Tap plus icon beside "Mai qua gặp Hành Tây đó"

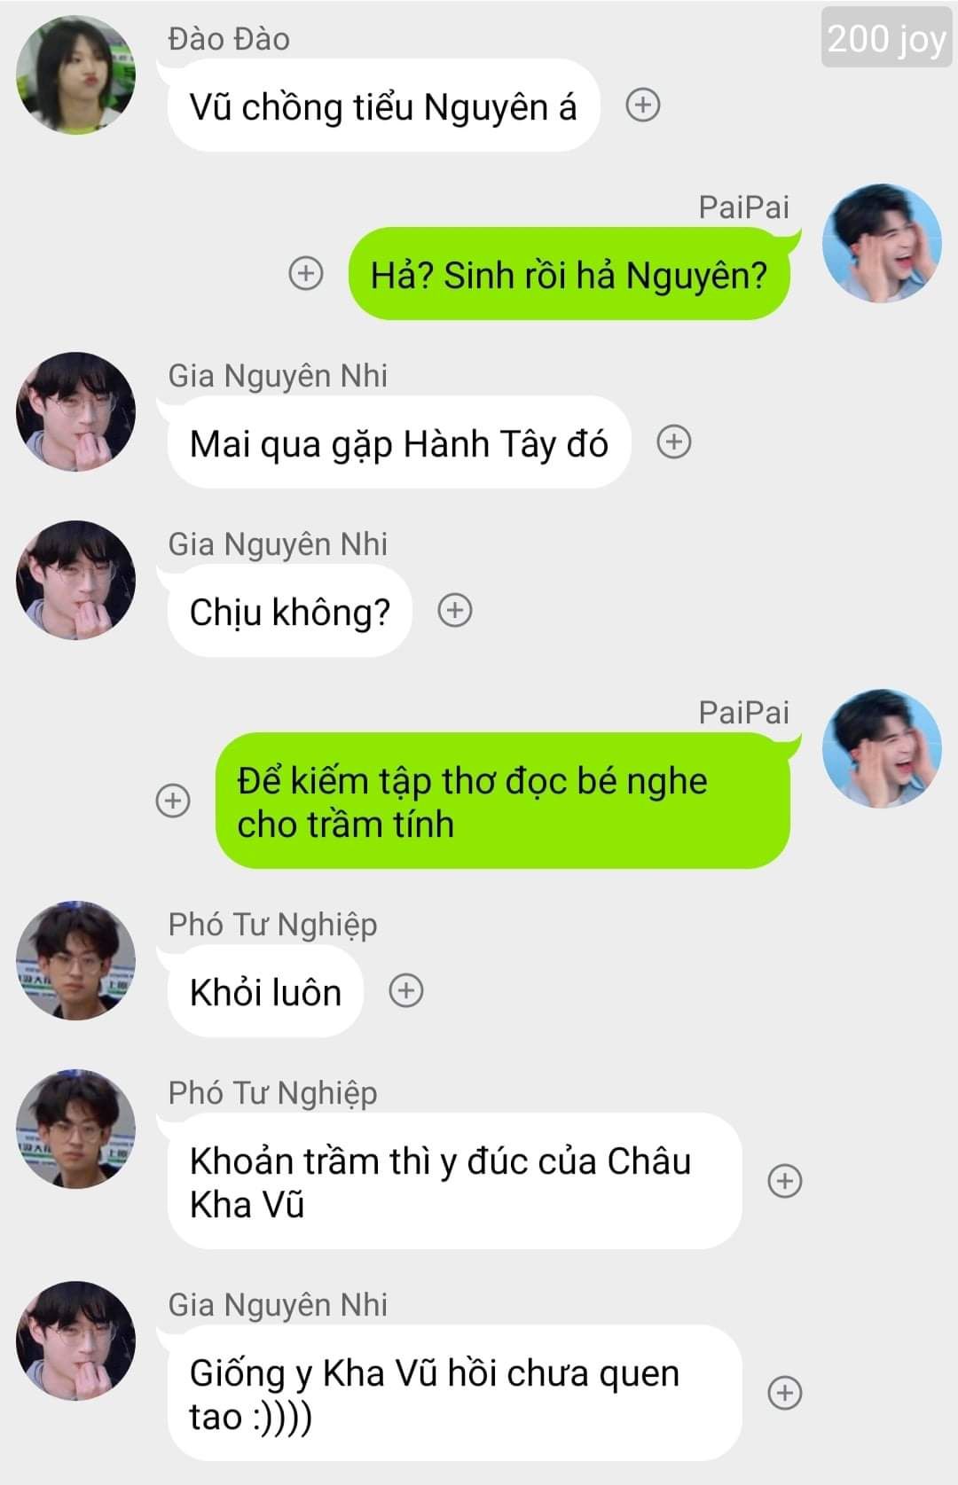tap(674, 442)
